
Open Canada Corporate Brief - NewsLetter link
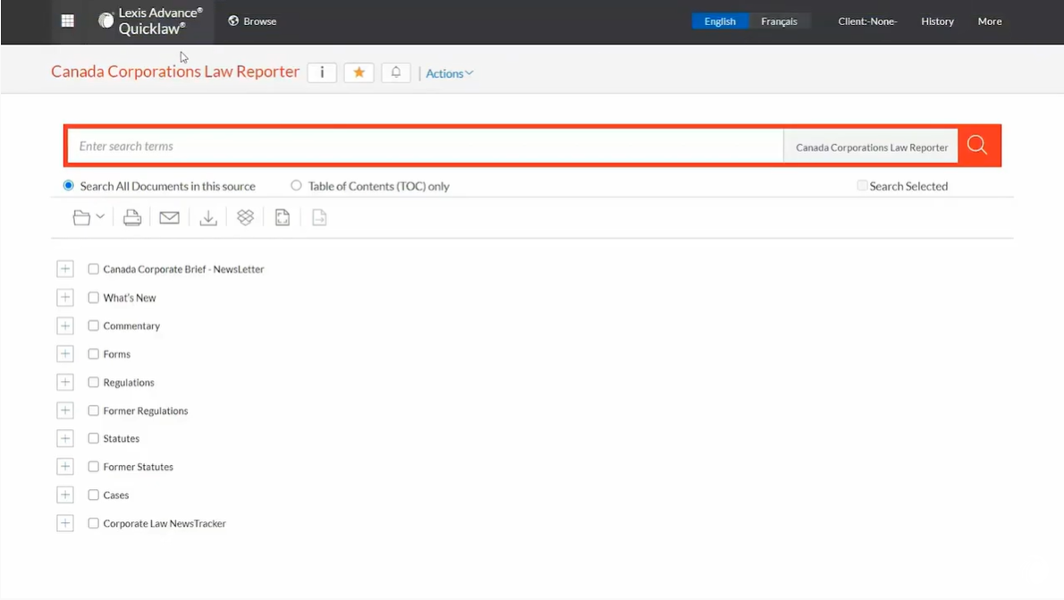[183, 269]
